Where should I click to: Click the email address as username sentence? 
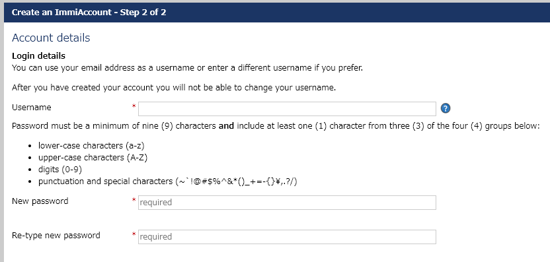[187, 68]
